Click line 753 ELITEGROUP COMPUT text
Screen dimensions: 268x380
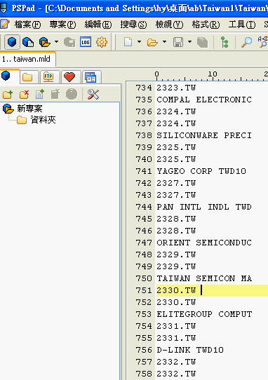(204, 314)
